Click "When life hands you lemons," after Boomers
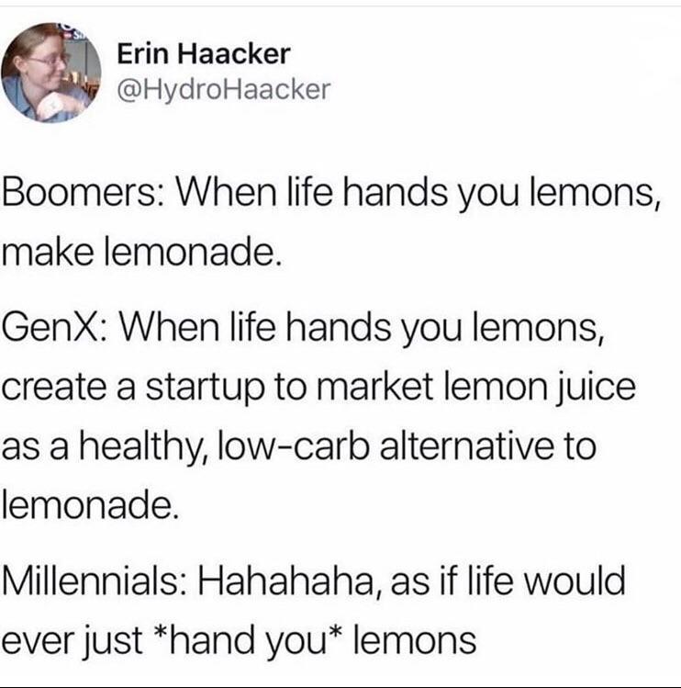 (418, 193)
